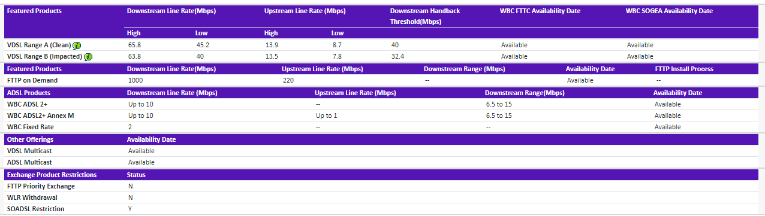Image resolution: width=765 pixels, height=216 pixels.
Task: Click the FTTP Priority Exchange entry
Action: (x=41, y=186)
